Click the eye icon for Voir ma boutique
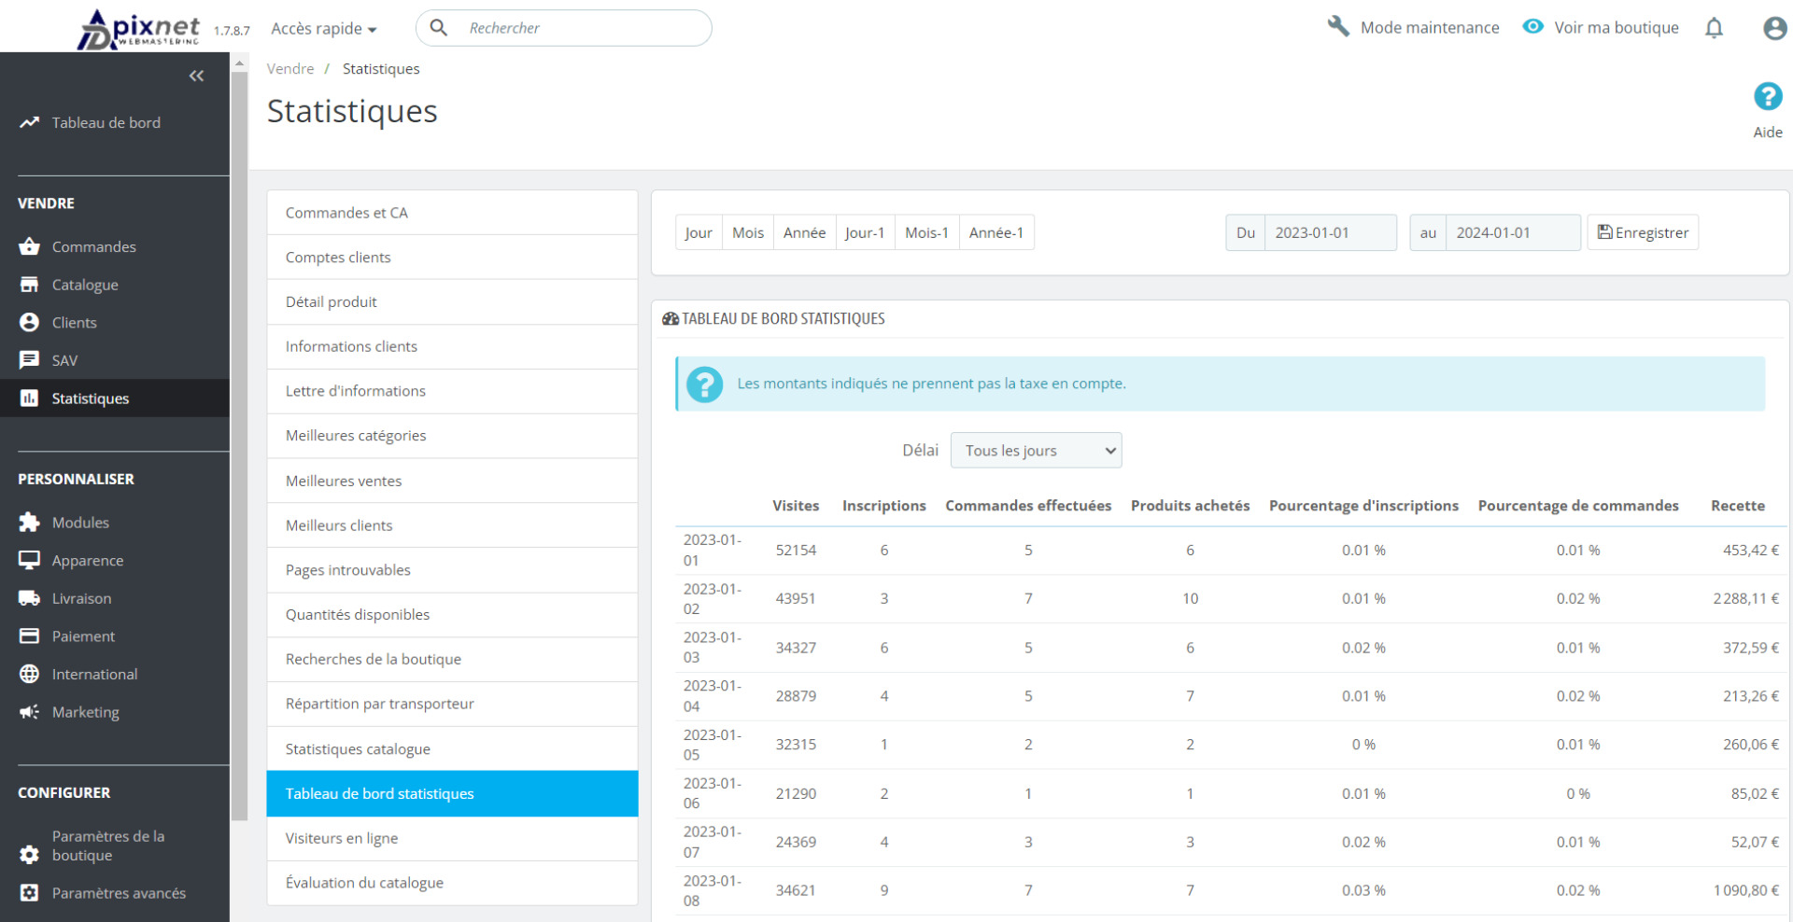 [x=1533, y=26]
